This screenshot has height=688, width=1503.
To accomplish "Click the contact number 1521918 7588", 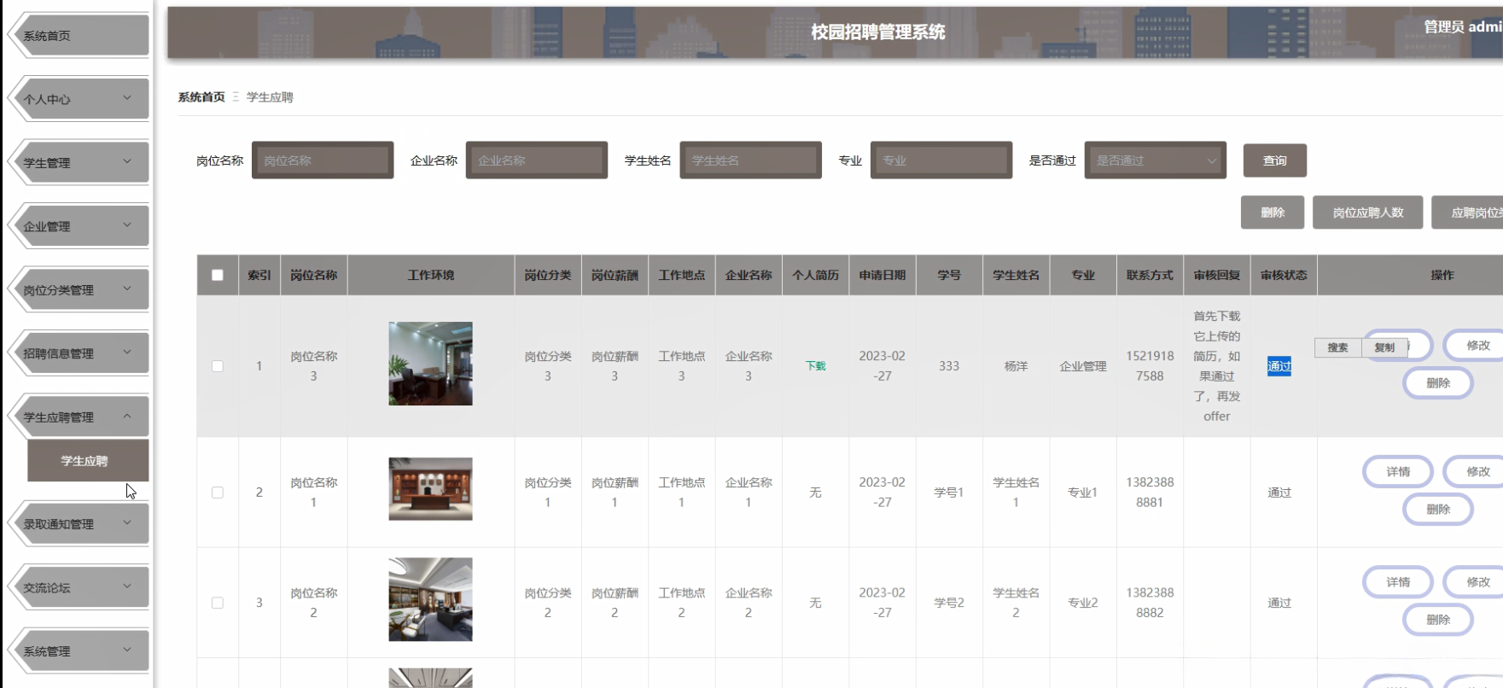I will 1150,366.
